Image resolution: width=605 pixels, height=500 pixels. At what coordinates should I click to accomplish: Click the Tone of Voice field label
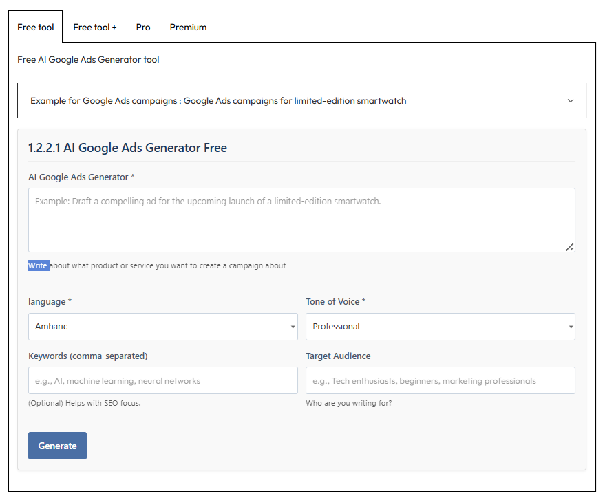[x=335, y=302]
